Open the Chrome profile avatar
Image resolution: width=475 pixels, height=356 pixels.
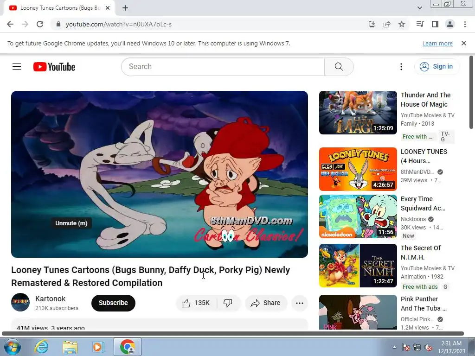(x=450, y=24)
